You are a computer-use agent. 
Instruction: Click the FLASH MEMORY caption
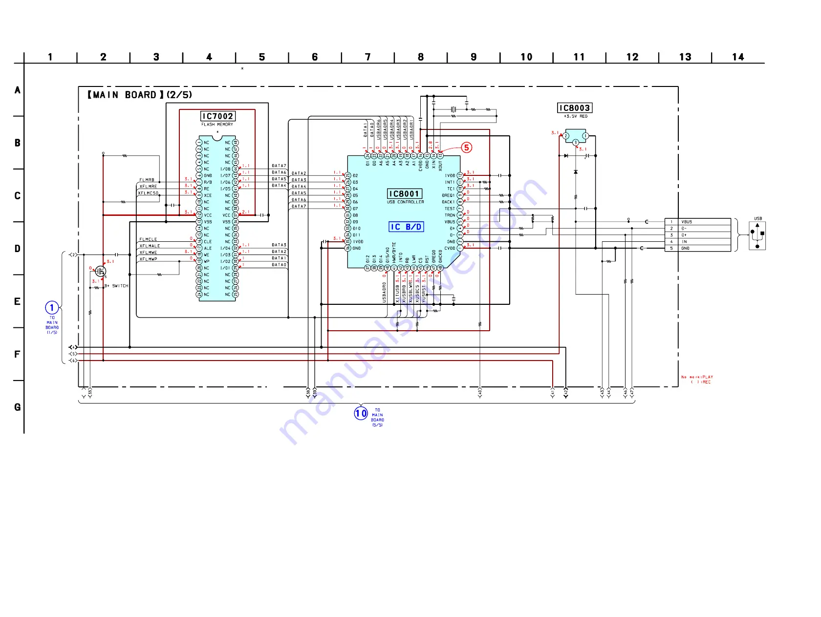(217, 125)
